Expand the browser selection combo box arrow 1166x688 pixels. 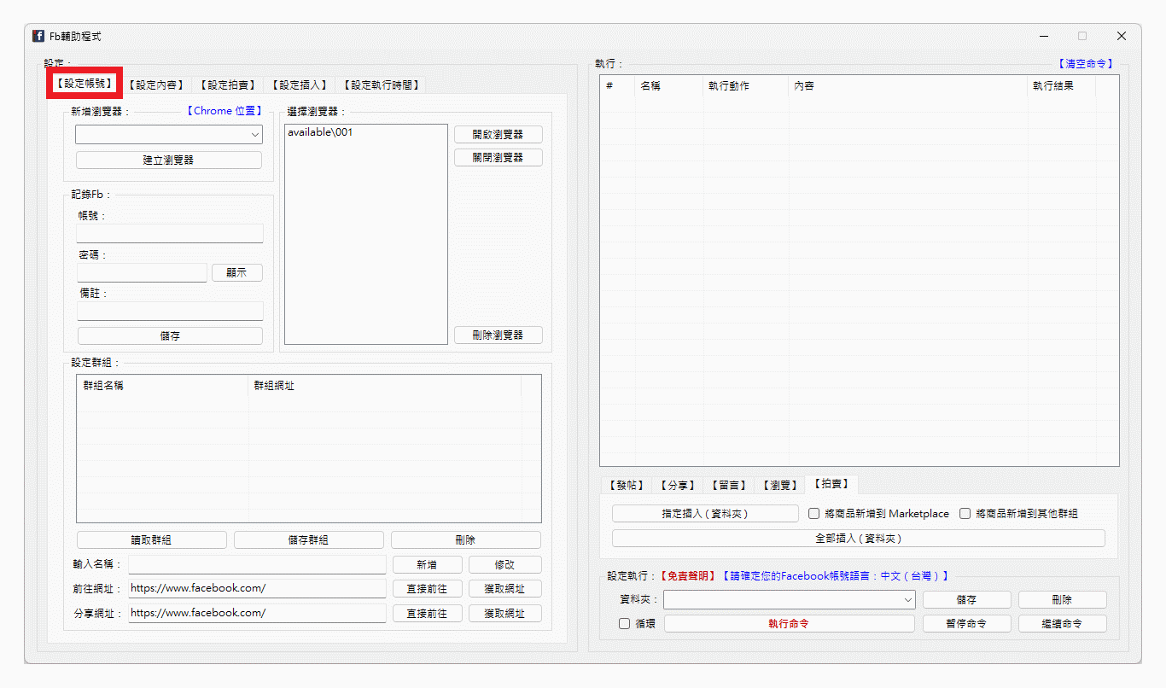(255, 134)
